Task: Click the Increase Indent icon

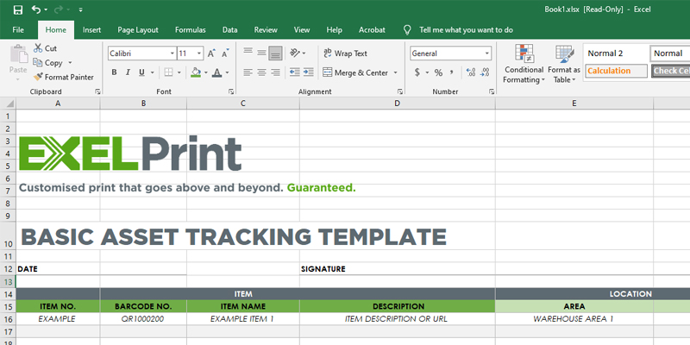Action: 309,72
